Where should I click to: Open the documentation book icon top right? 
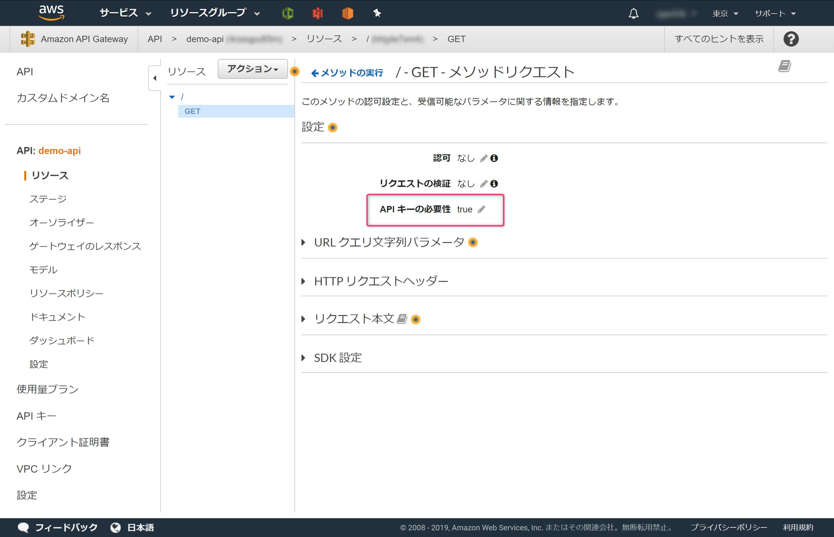coord(784,66)
